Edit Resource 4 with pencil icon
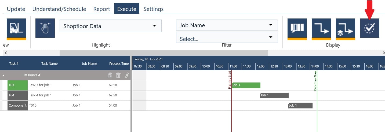Screen dimensions: 385x132 [127, 76]
